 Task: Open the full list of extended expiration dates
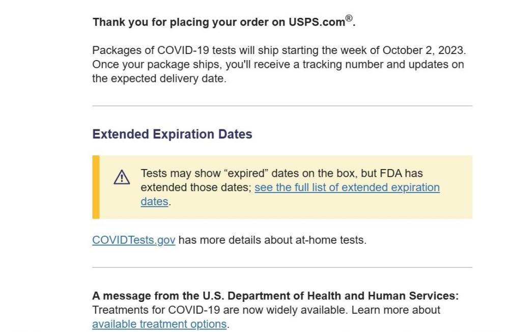(x=347, y=187)
